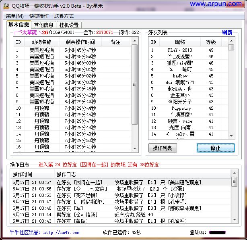This screenshot has height=240, width=247.
Task: Select animal row 1 with 5小时45分47秒
Action: pyautogui.click(x=72, y=50)
